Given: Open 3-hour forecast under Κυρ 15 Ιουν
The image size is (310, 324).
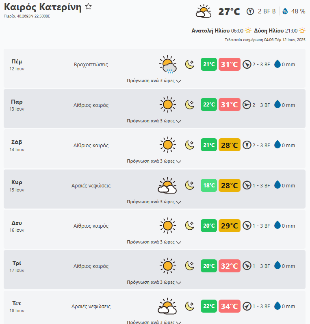Looking at the screenshot, I should [x=154, y=202].
